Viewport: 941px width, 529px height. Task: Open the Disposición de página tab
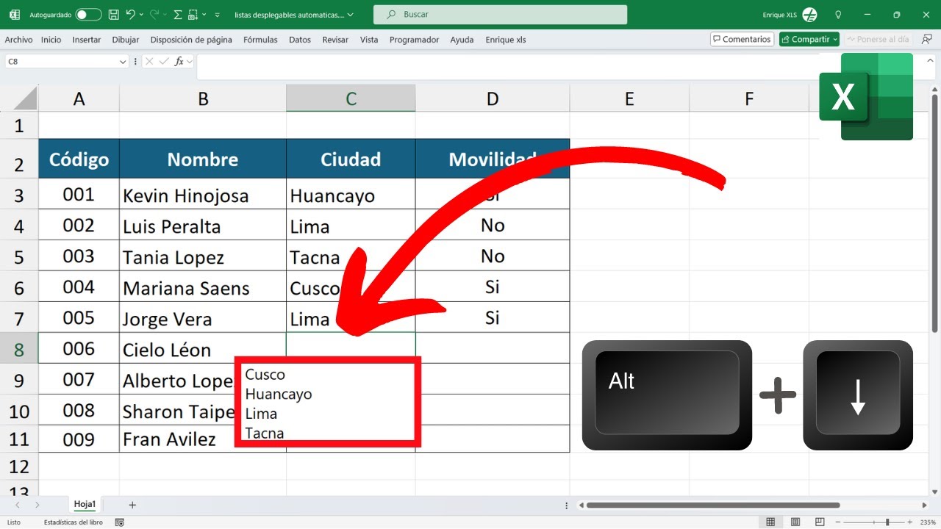191,40
